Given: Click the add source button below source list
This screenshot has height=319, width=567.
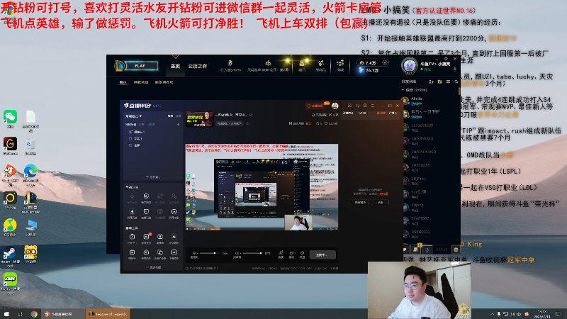Looking at the screenshot, I should point(153,177).
